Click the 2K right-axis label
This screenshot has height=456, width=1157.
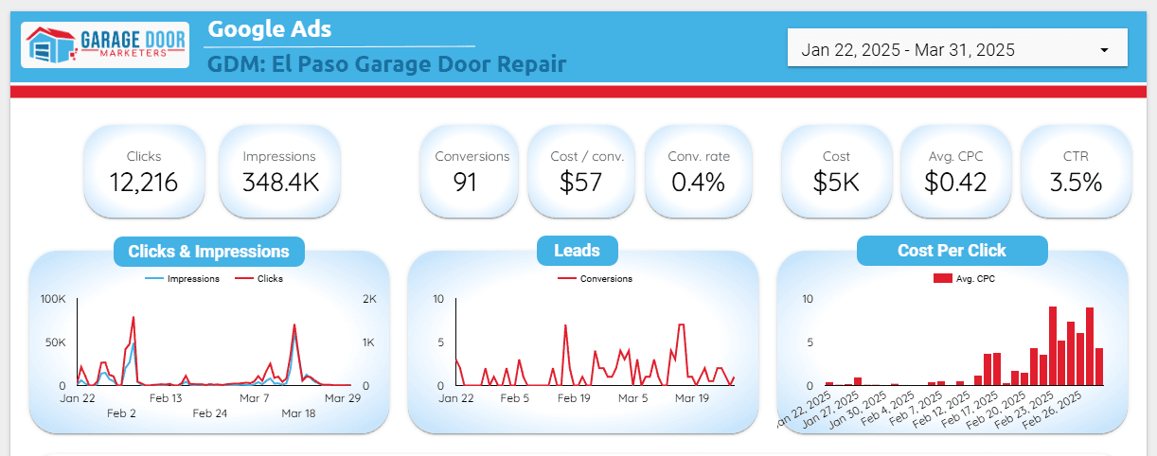point(369,299)
